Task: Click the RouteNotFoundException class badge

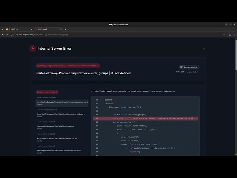Action: click(68, 66)
